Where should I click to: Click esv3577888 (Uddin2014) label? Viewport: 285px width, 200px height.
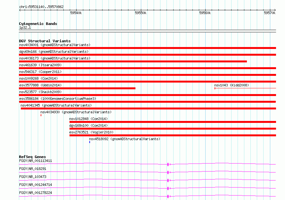40,85
